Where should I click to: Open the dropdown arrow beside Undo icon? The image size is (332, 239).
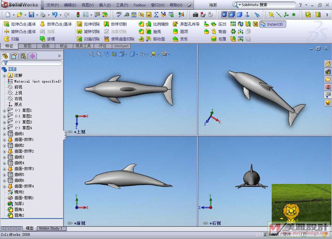pos(60,15)
